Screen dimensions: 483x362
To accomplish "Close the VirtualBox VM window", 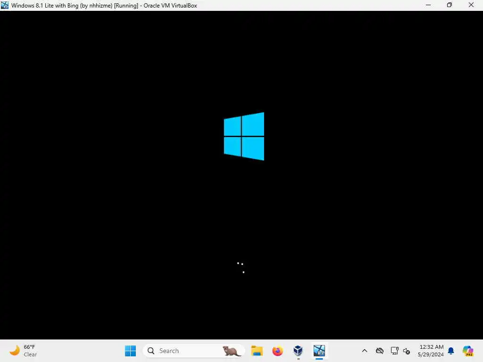I will (x=471, y=5).
